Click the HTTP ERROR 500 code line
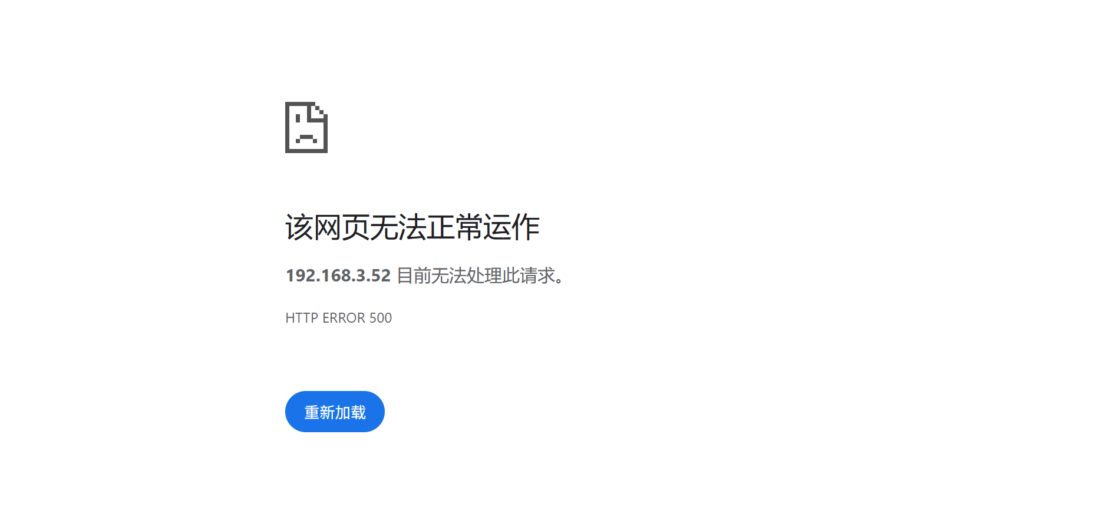 click(339, 318)
